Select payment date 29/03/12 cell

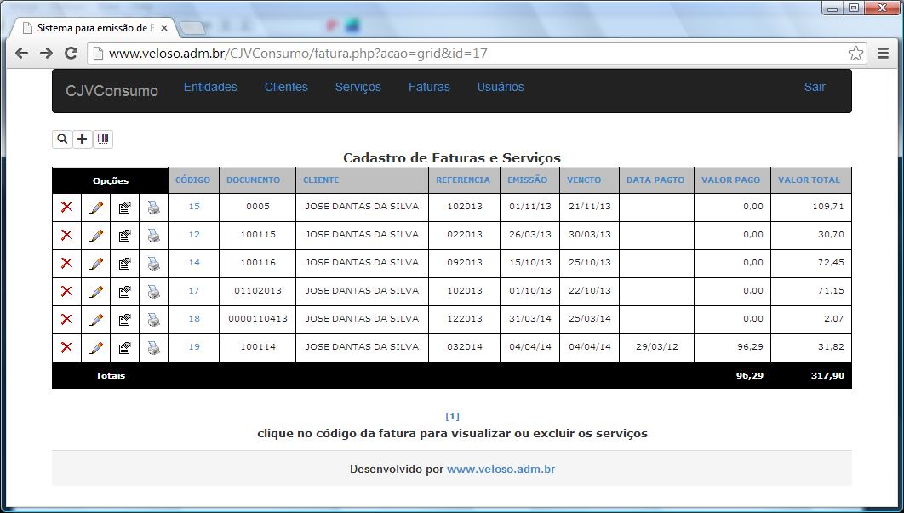click(656, 347)
